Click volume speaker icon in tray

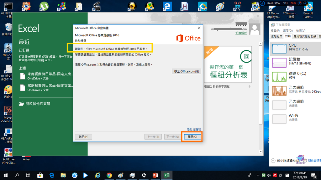pyautogui.click(x=269, y=175)
